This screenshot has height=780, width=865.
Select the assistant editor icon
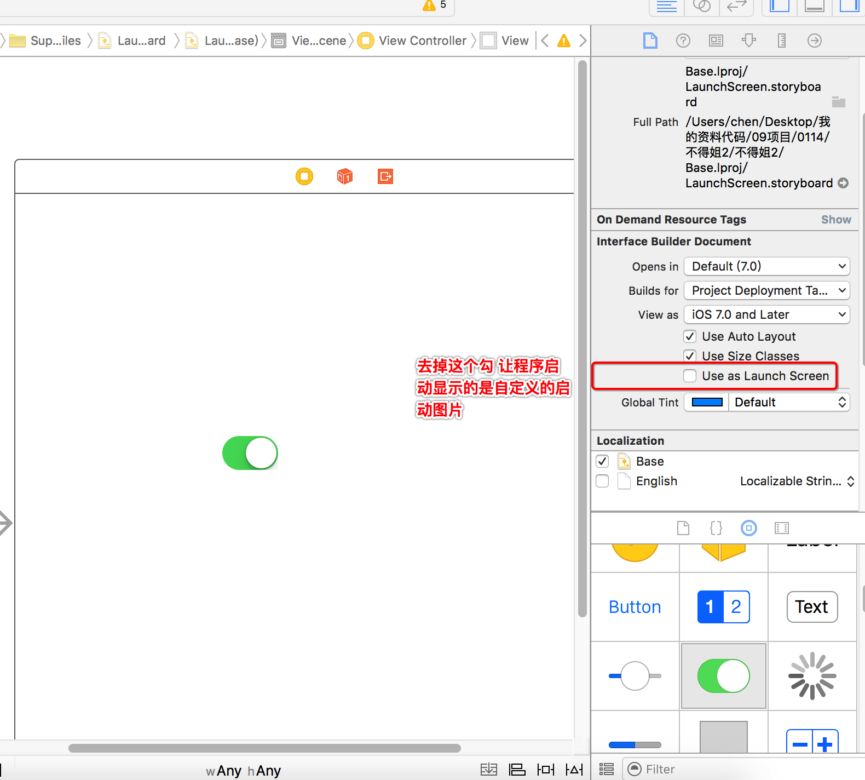[x=702, y=6]
